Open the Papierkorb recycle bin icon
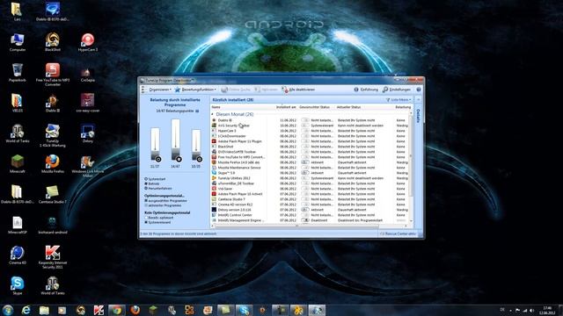563x316 pixels. pos(18,73)
